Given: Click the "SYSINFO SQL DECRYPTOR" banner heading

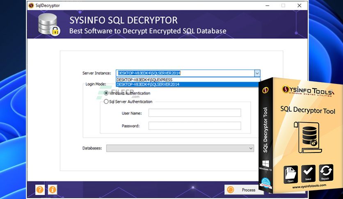Looking at the screenshot, I should [123, 21].
